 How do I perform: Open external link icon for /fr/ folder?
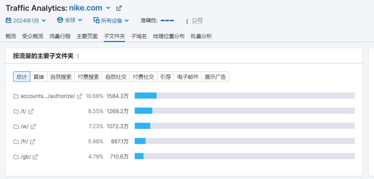[x=33, y=141]
